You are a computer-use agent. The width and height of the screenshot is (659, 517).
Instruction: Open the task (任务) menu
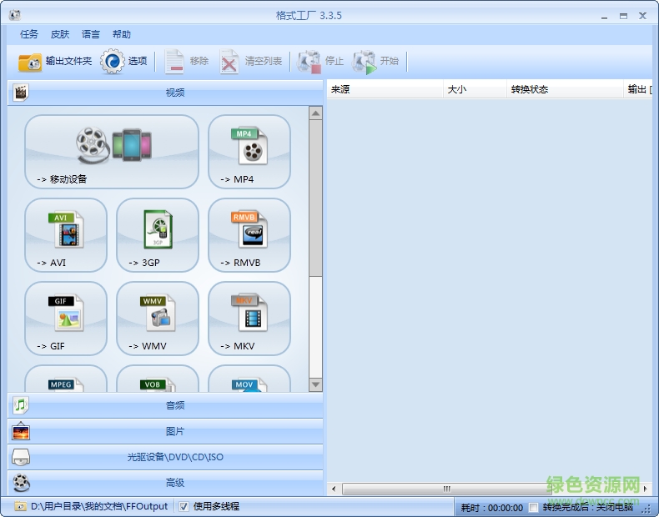29,34
